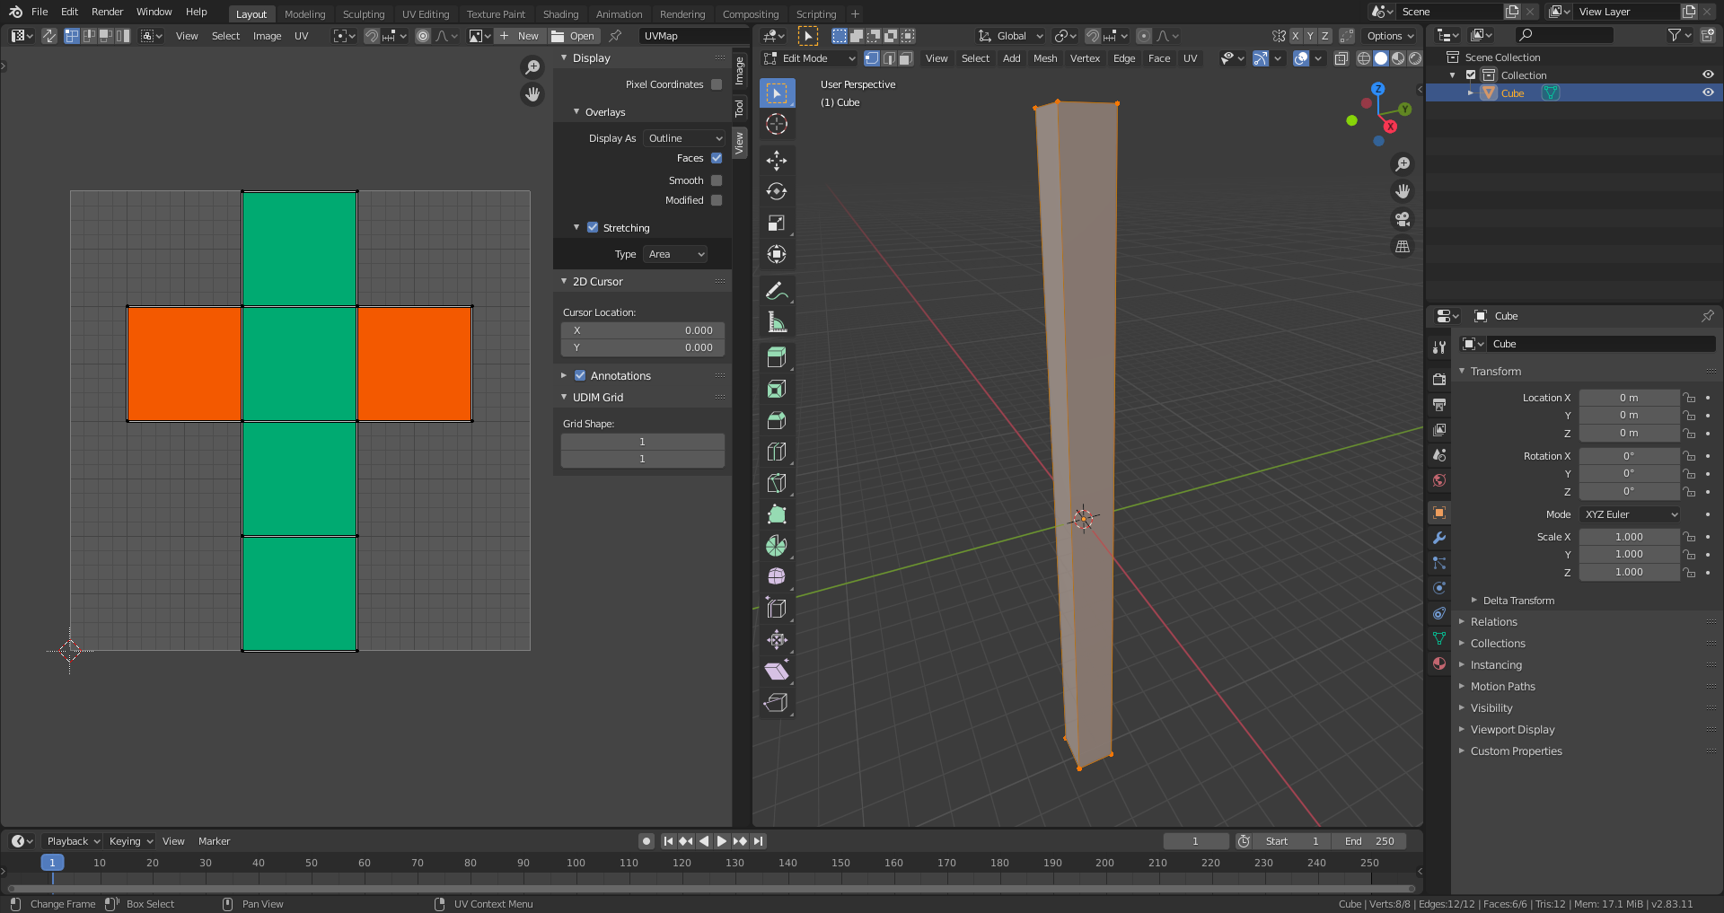
Task: Open the Mesh menu in the viewport header
Action: 1045,58
